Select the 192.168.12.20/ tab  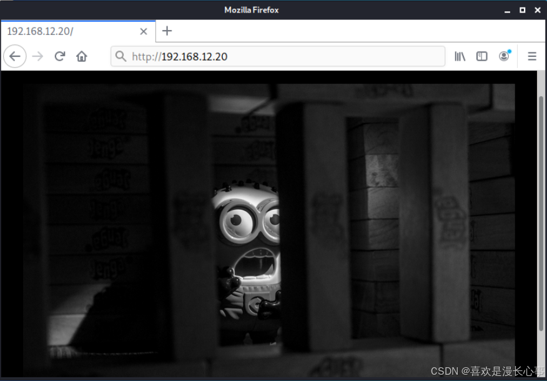pos(78,31)
